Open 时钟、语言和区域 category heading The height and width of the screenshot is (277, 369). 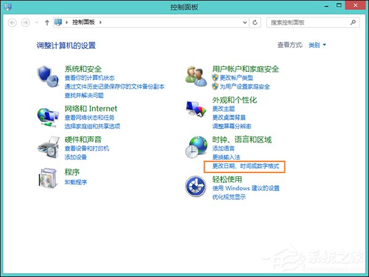[x=242, y=139]
